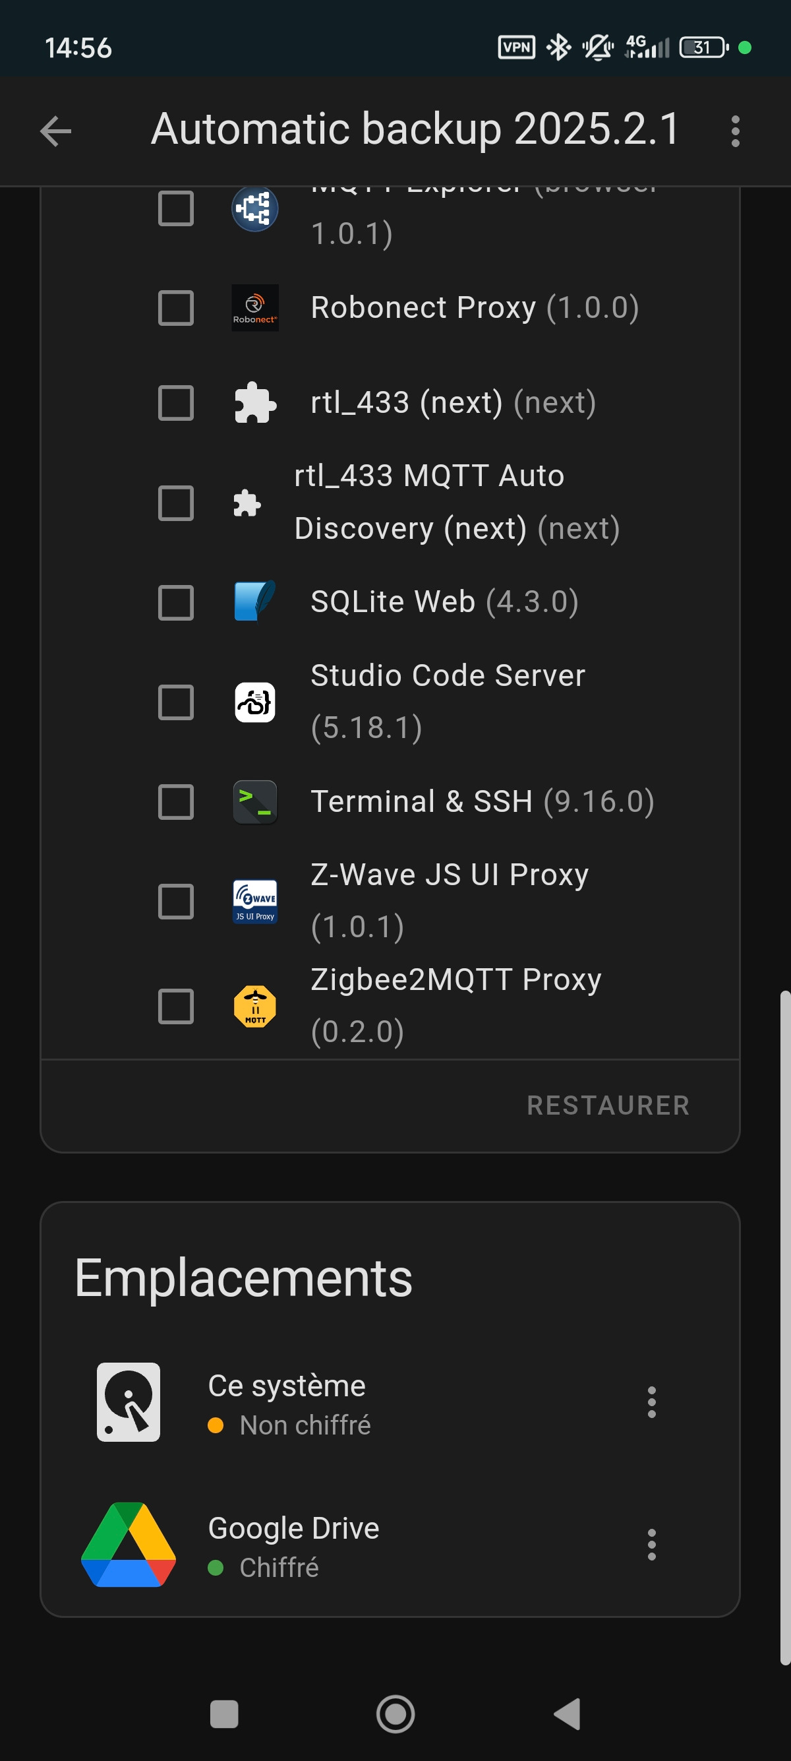The height and width of the screenshot is (1761, 791).
Task: Click the Terminal & SSH prompt icon
Action: 255,802
